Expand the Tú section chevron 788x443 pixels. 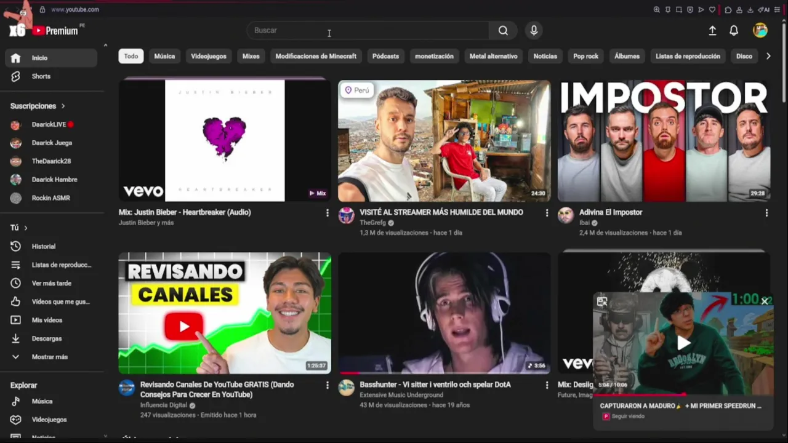point(26,228)
